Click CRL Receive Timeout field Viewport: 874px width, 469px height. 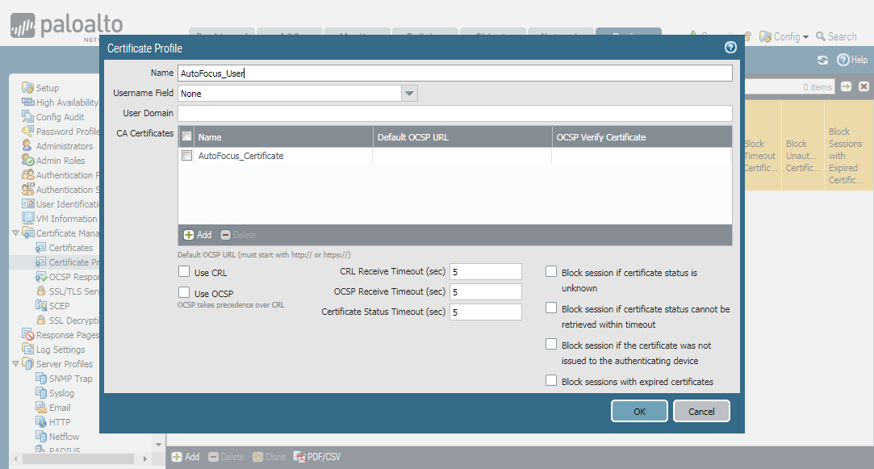486,271
